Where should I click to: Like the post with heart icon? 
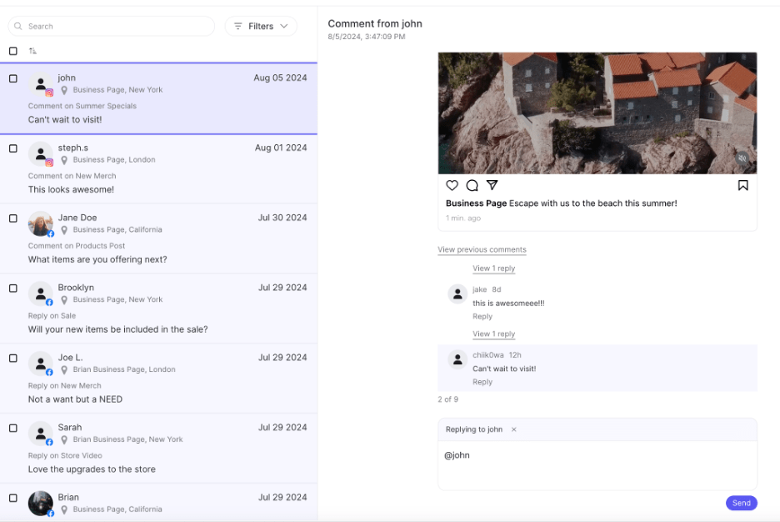(x=452, y=185)
